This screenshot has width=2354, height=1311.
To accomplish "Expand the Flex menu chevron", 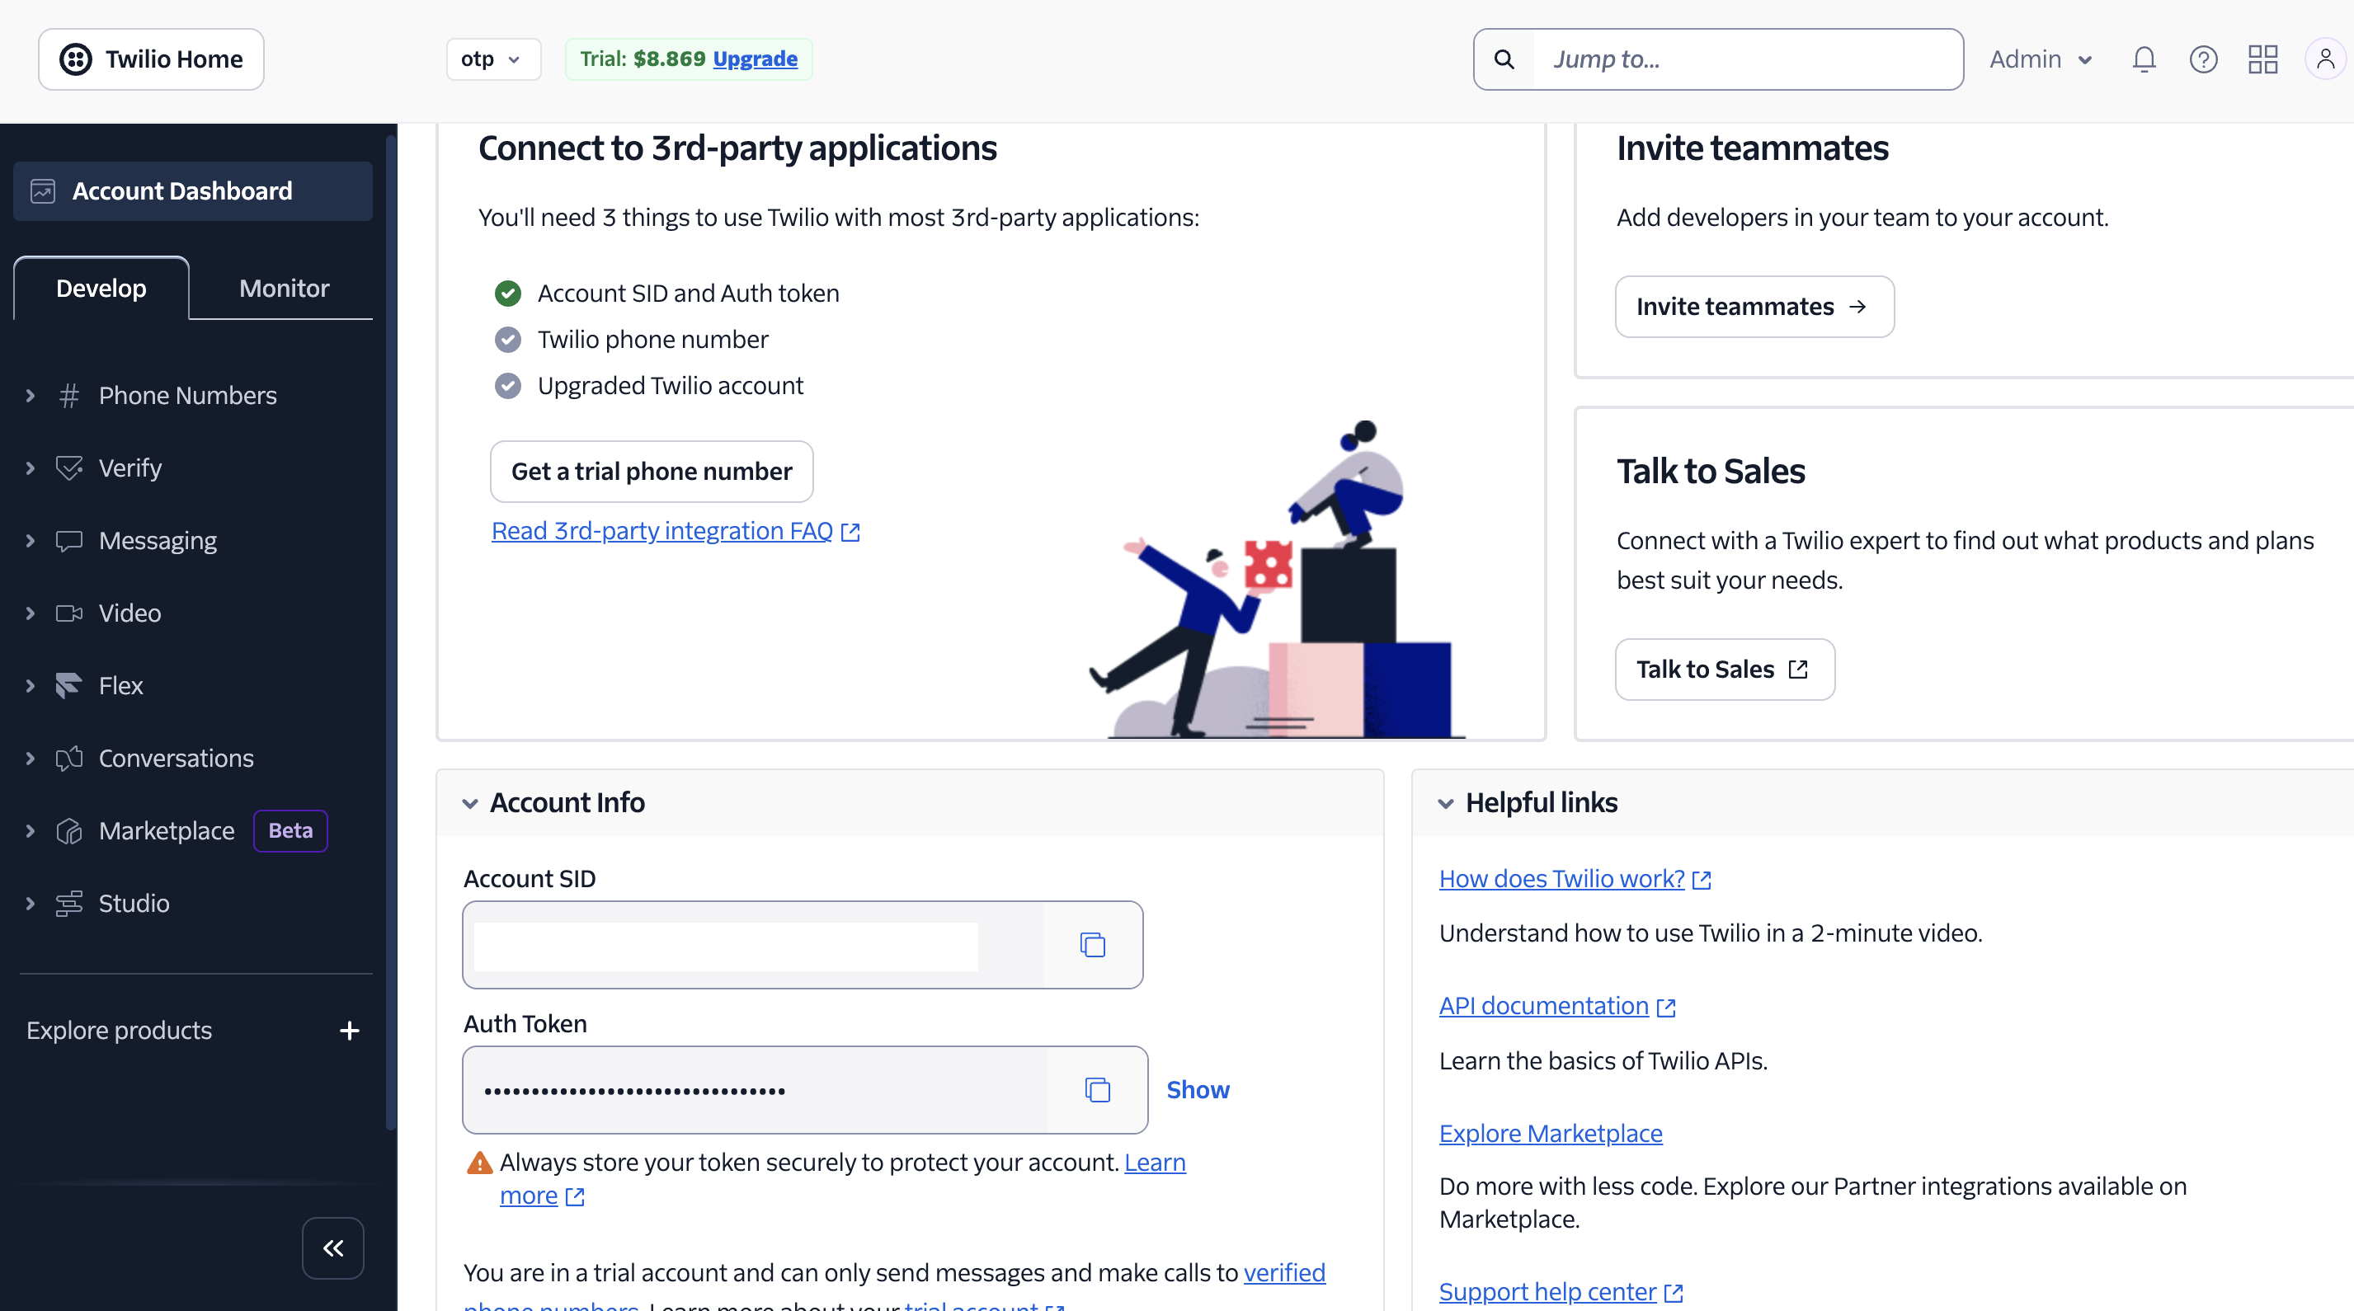I will pyautogui.click(x=31, y=685).
